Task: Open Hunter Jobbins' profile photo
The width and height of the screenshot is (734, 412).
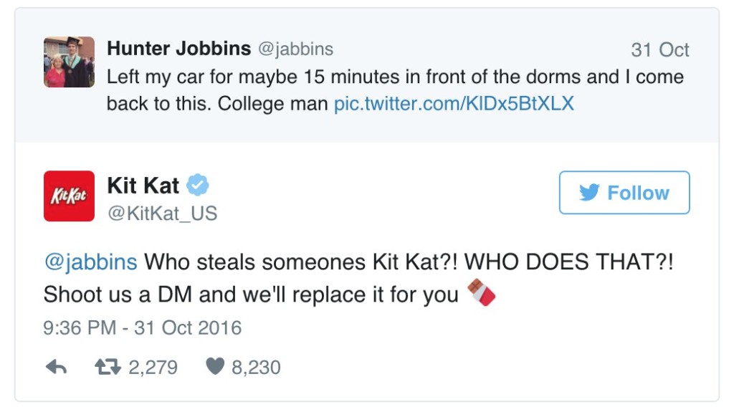Action: 69,62
